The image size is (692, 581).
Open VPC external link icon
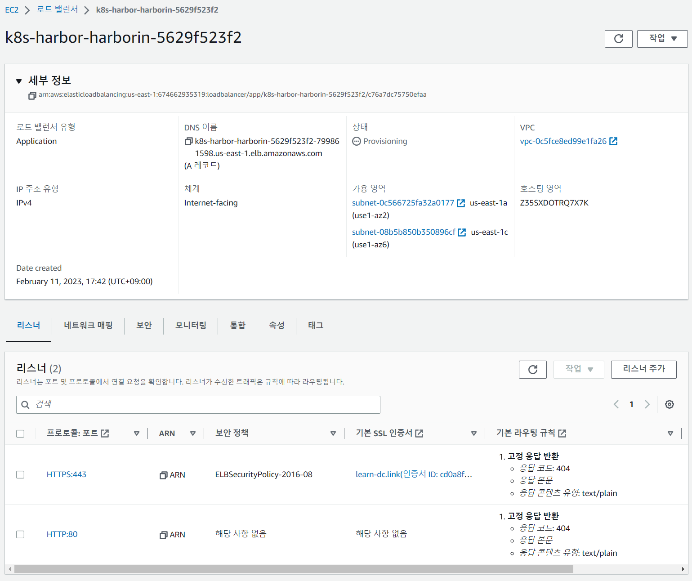[613, 141]
